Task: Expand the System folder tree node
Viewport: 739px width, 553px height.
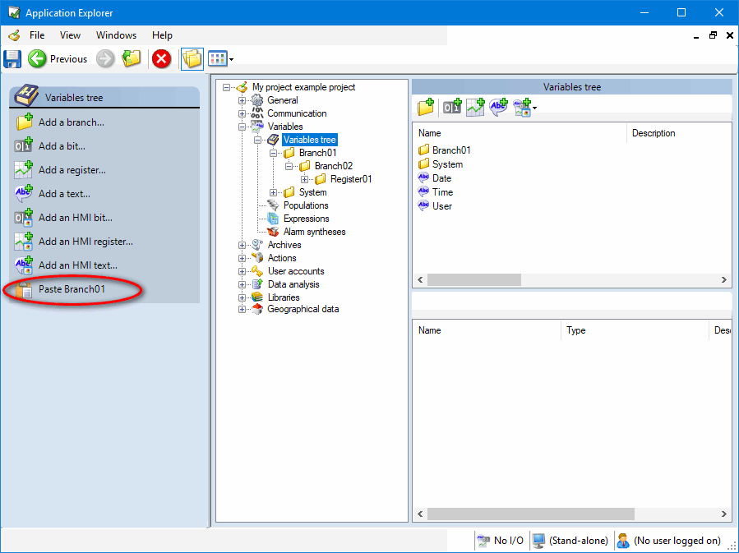Action: point(274,192)
